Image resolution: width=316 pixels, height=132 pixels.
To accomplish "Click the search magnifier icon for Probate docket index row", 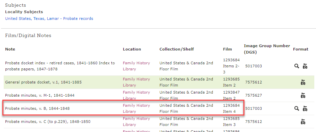I will 296,66.
